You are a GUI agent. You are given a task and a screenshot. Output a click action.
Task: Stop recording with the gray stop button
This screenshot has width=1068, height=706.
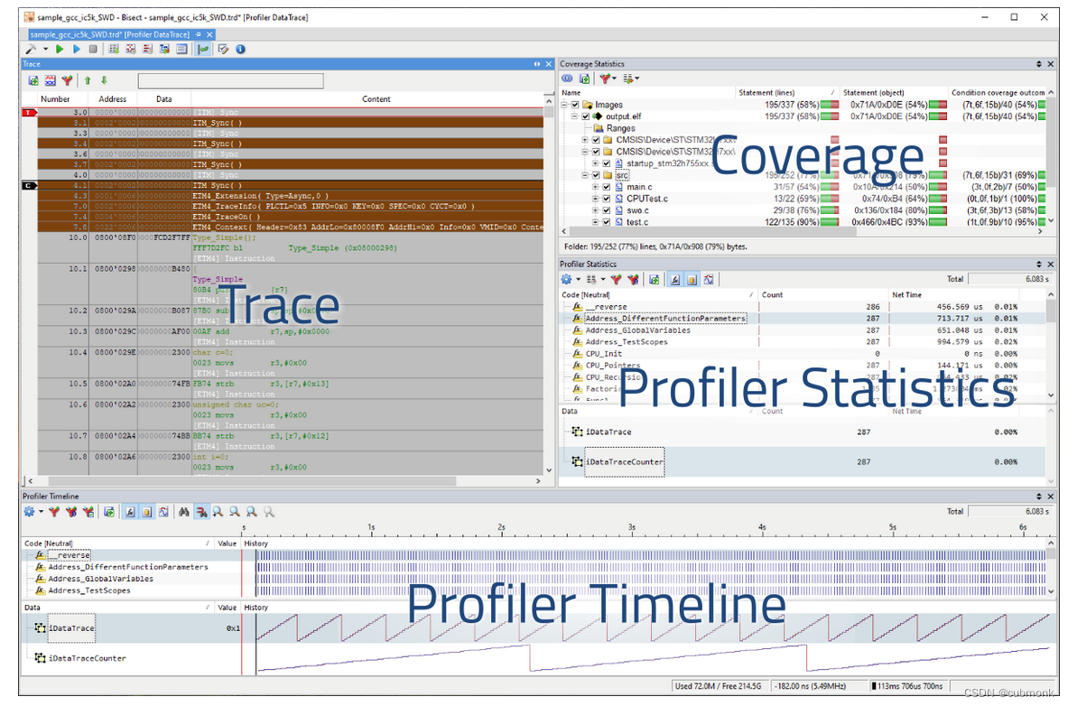tap(93, 49)
